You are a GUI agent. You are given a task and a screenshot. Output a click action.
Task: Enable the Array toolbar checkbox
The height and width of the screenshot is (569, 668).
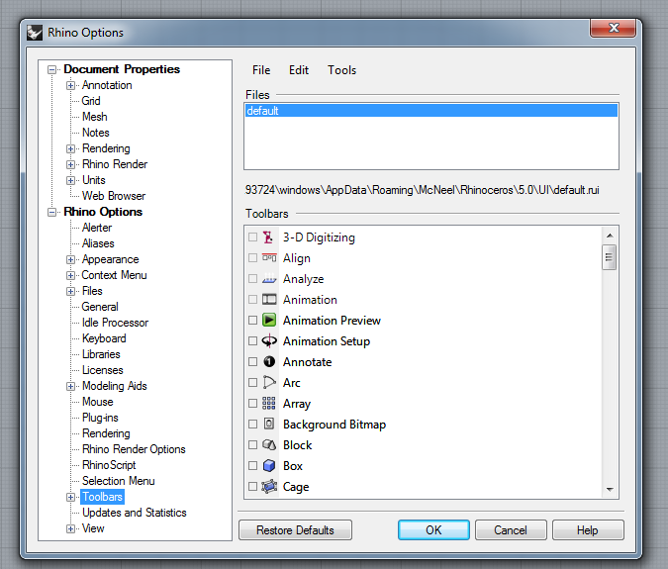[x=252, y=403]
